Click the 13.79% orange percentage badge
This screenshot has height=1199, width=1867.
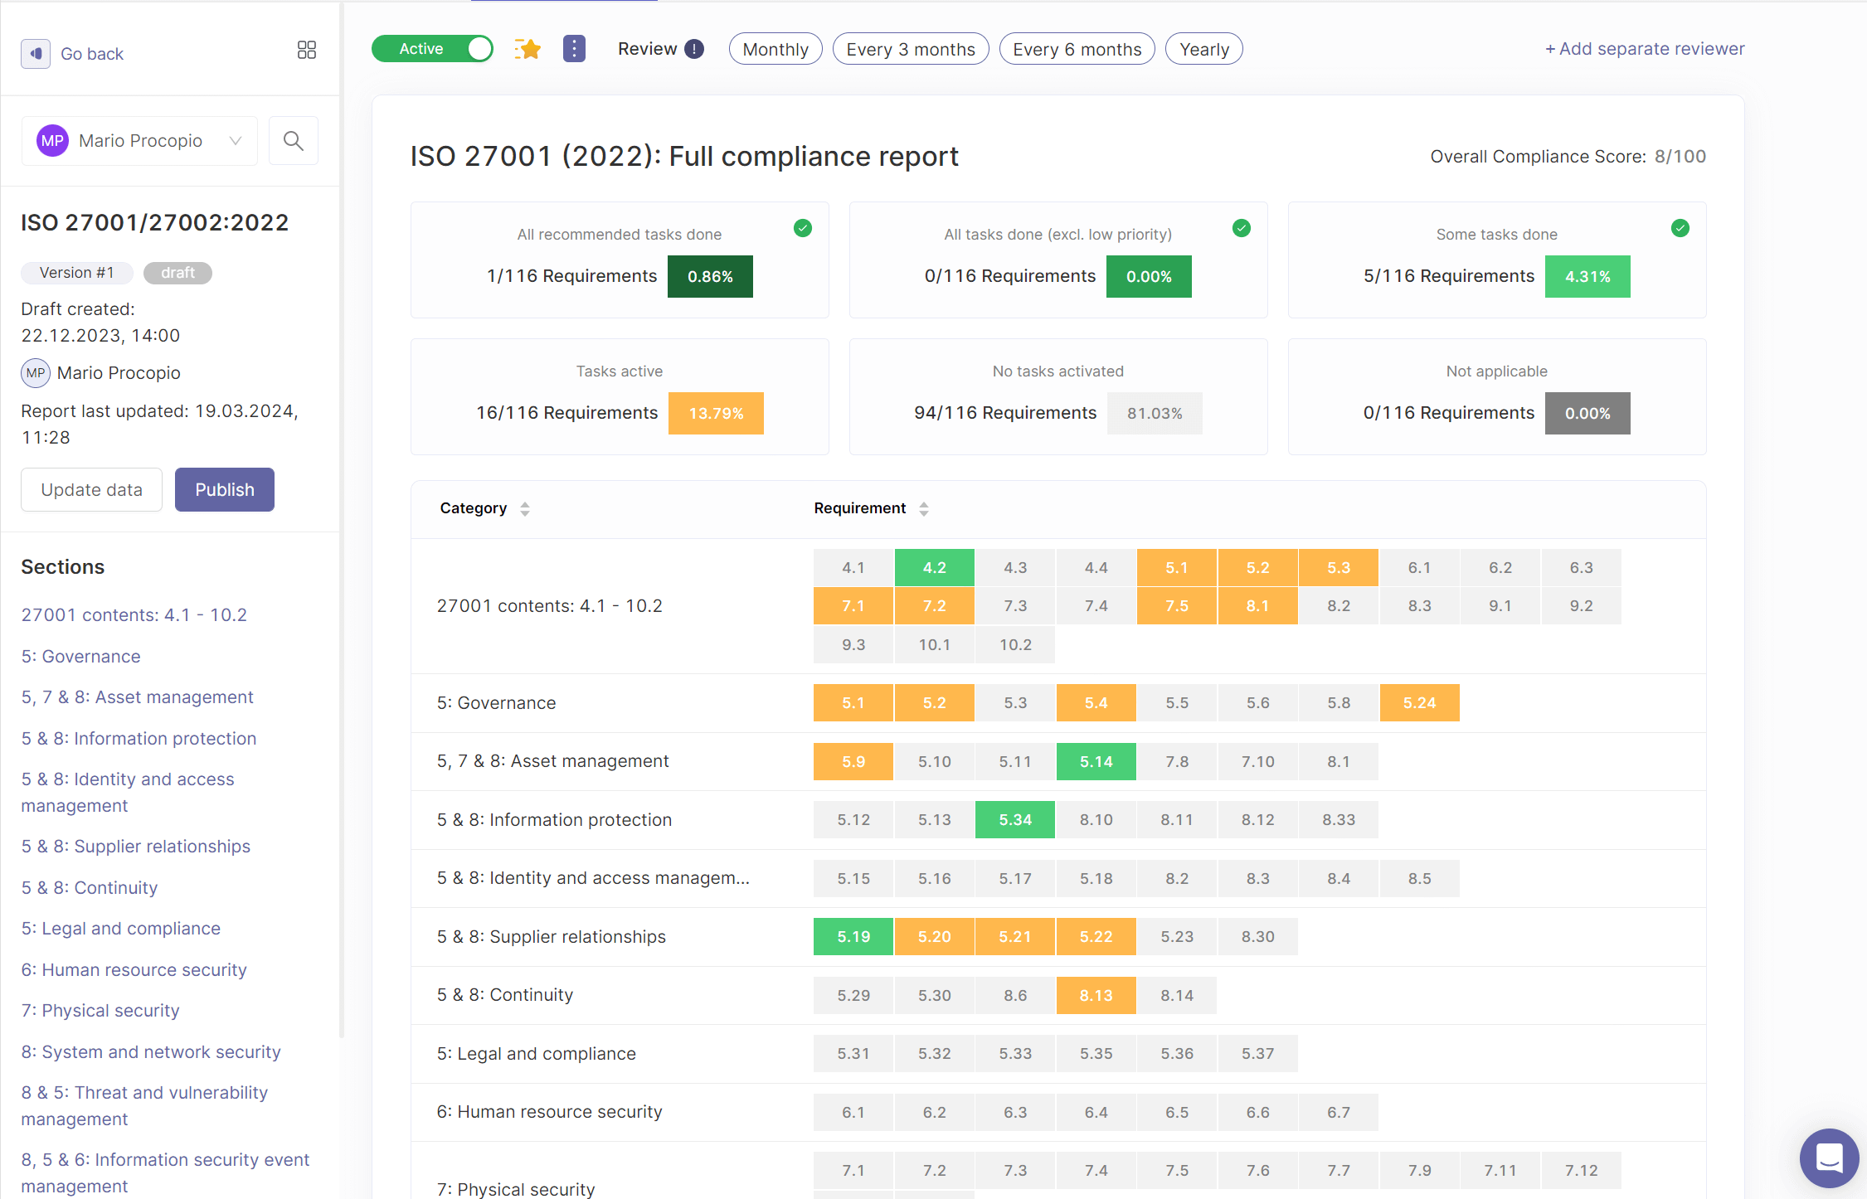716,414
